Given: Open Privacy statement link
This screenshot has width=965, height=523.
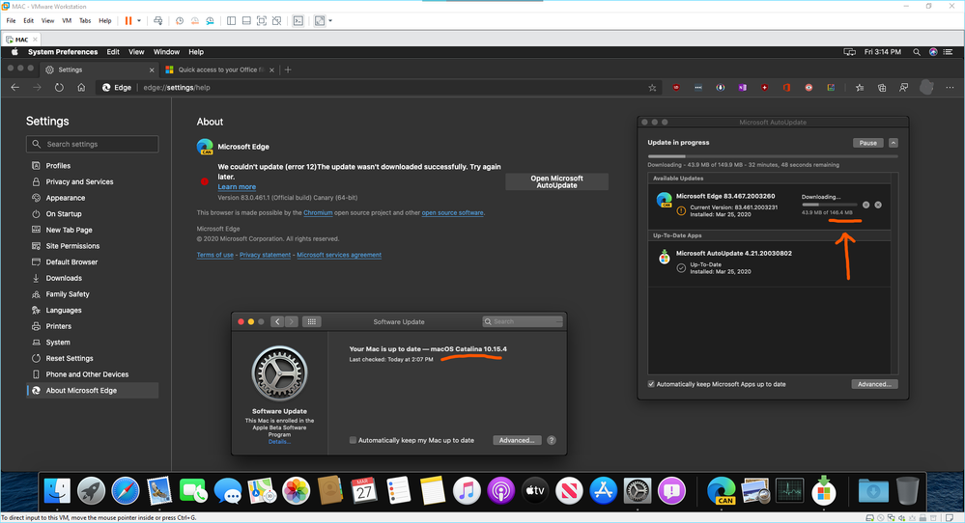Looking at the screenshot, I should click(x=265, y=255).
